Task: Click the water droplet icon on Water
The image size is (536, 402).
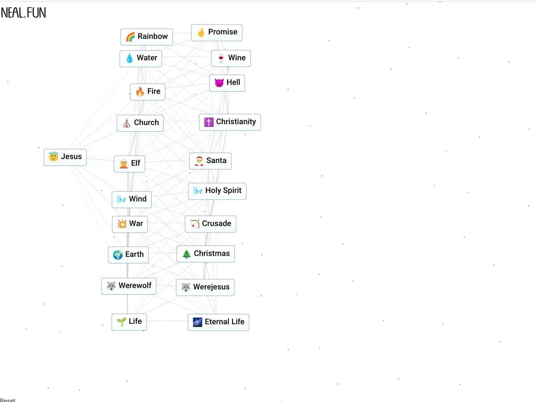Action: coord(129,58)
